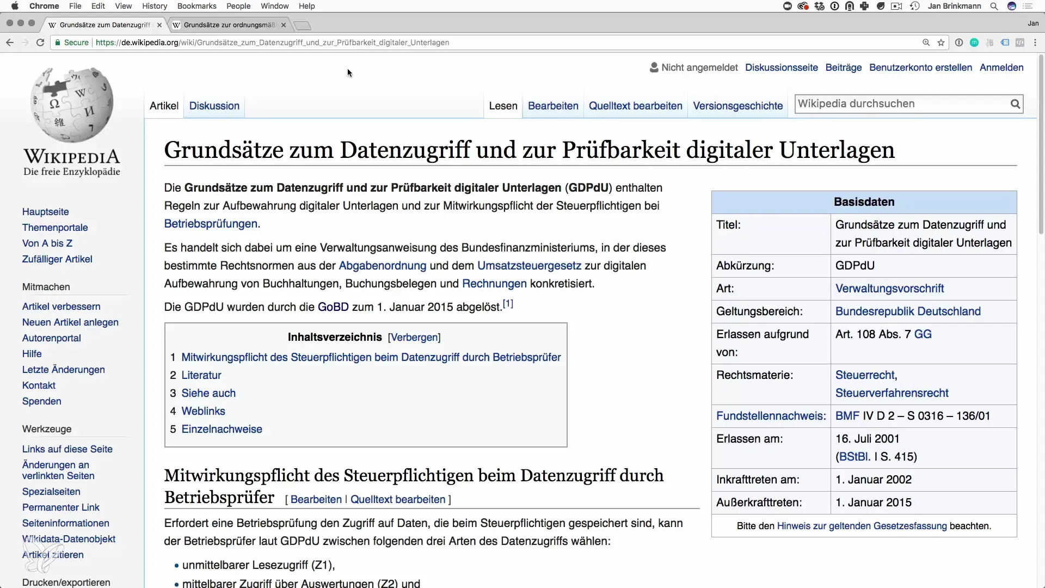This screenshot has height=588, width=1045.
Task: Bookmark page with star icon
Action: pos(941,42)
